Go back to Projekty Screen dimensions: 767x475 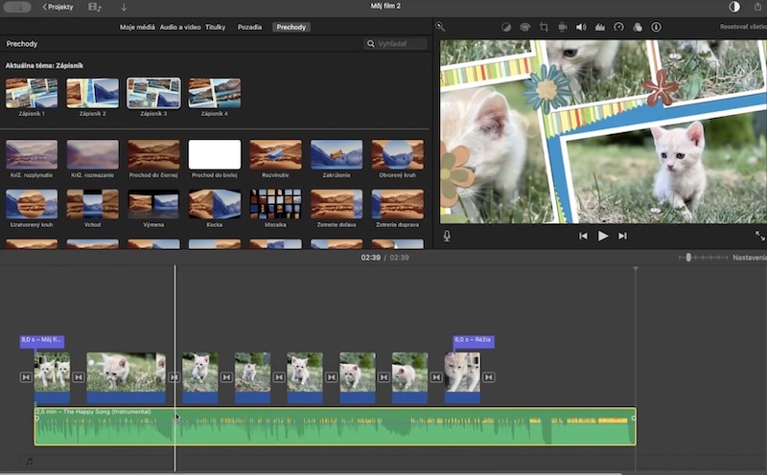[58, 7]
